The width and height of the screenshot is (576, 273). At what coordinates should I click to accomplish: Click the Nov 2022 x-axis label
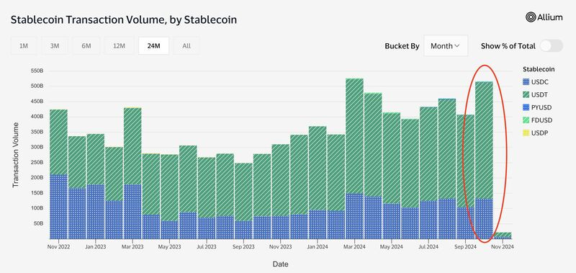(x=58, y=247)
